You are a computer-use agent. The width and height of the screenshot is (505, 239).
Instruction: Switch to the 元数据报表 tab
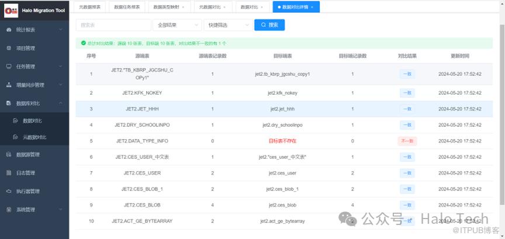[x=89, y=6]
